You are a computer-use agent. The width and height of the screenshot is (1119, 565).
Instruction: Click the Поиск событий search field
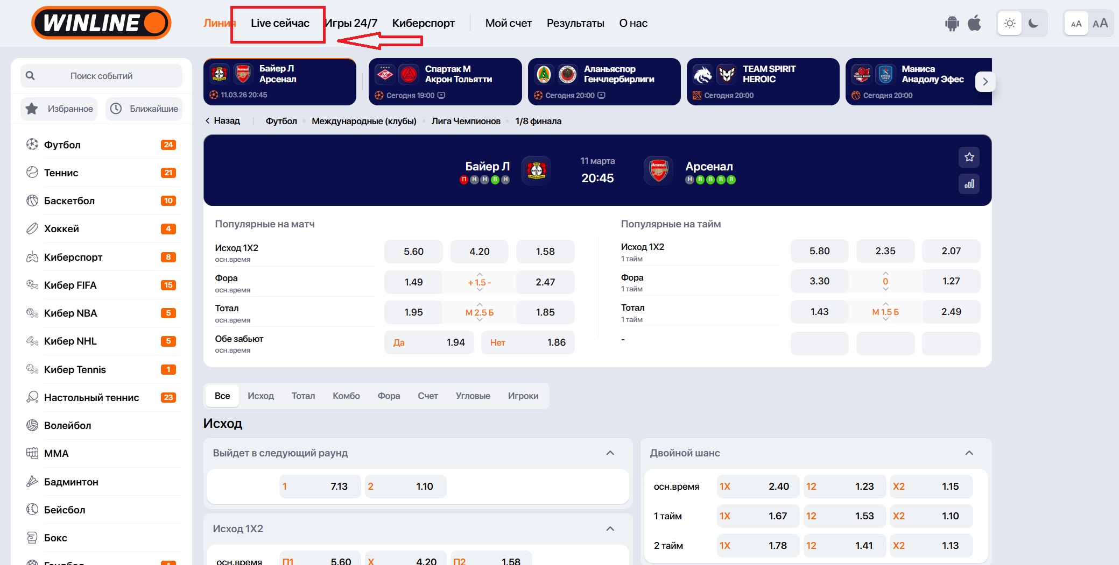point(101,76)
